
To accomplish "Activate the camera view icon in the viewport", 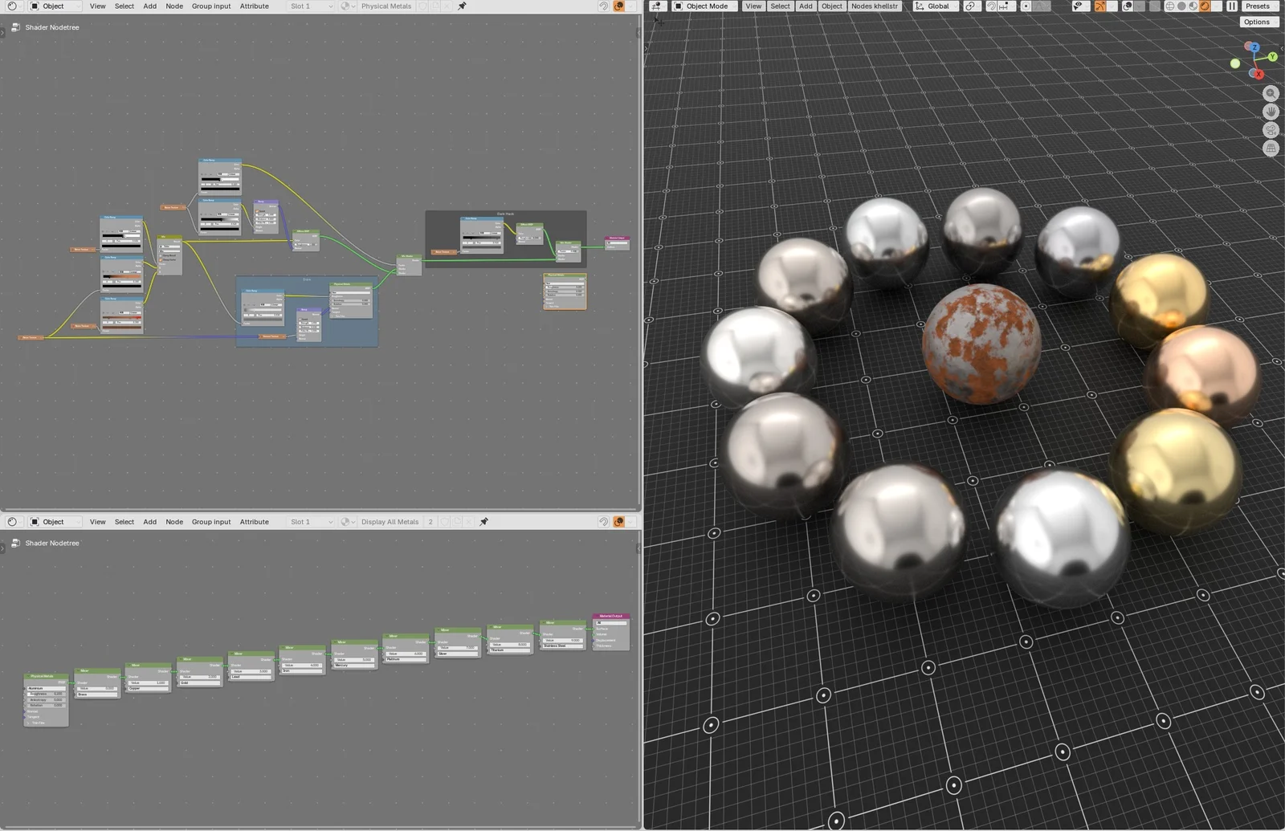I will [1271, 130].
